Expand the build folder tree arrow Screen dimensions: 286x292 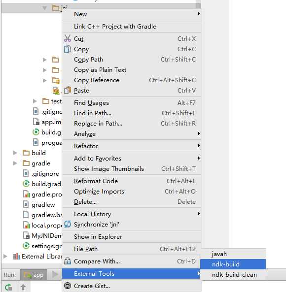(x=15, y=153)
